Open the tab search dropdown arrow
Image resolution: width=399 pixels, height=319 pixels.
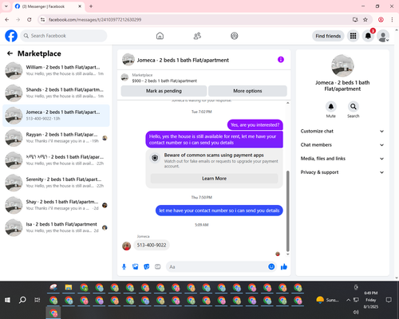(x=6, y=6)
